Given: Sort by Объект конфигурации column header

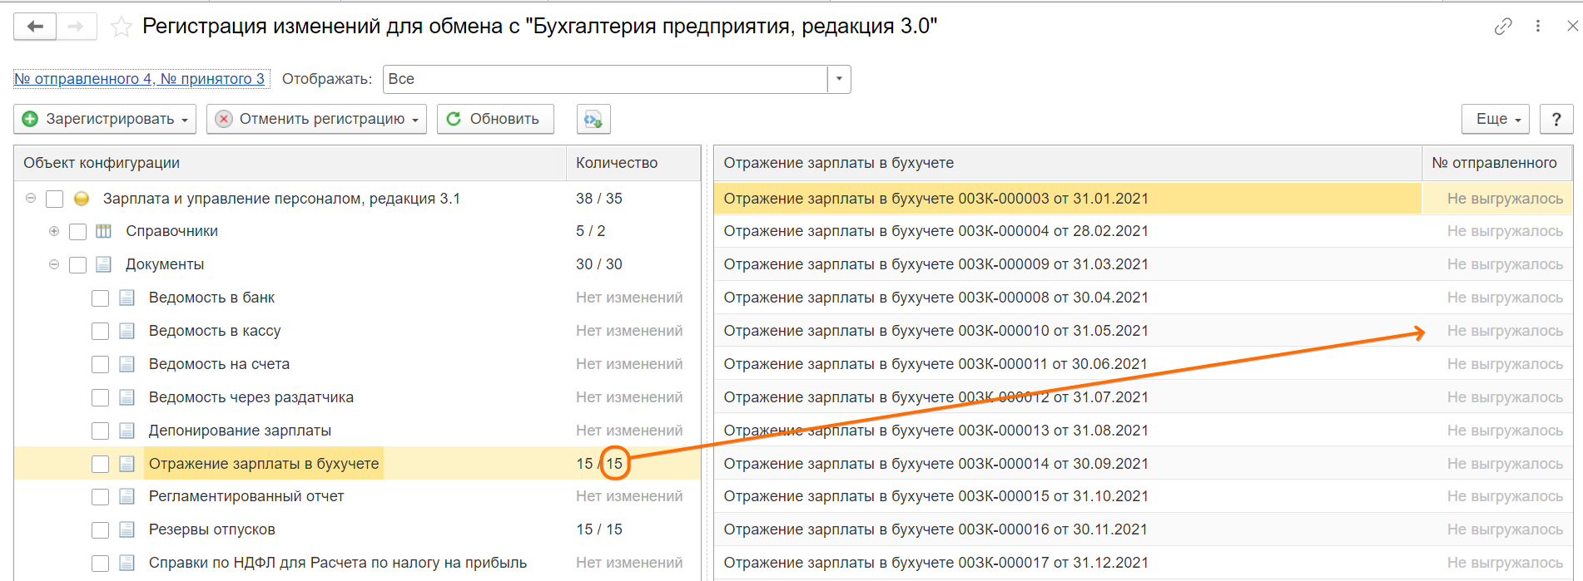Looking at the screenshot, I should (290, 163).
